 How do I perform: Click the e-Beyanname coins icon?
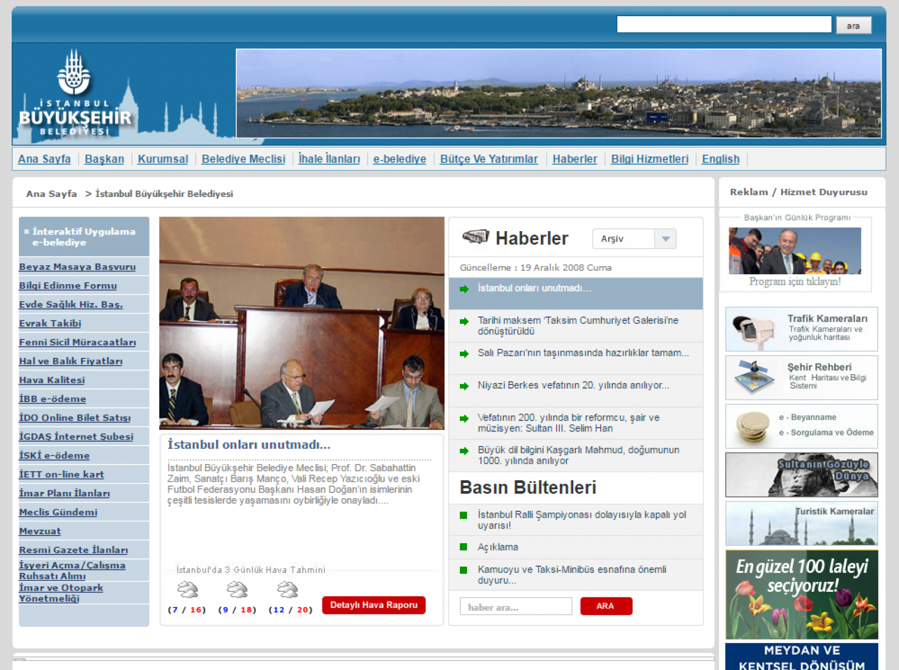click(752, 427)
